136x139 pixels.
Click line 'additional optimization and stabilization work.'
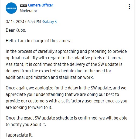(x=50, y=77)
